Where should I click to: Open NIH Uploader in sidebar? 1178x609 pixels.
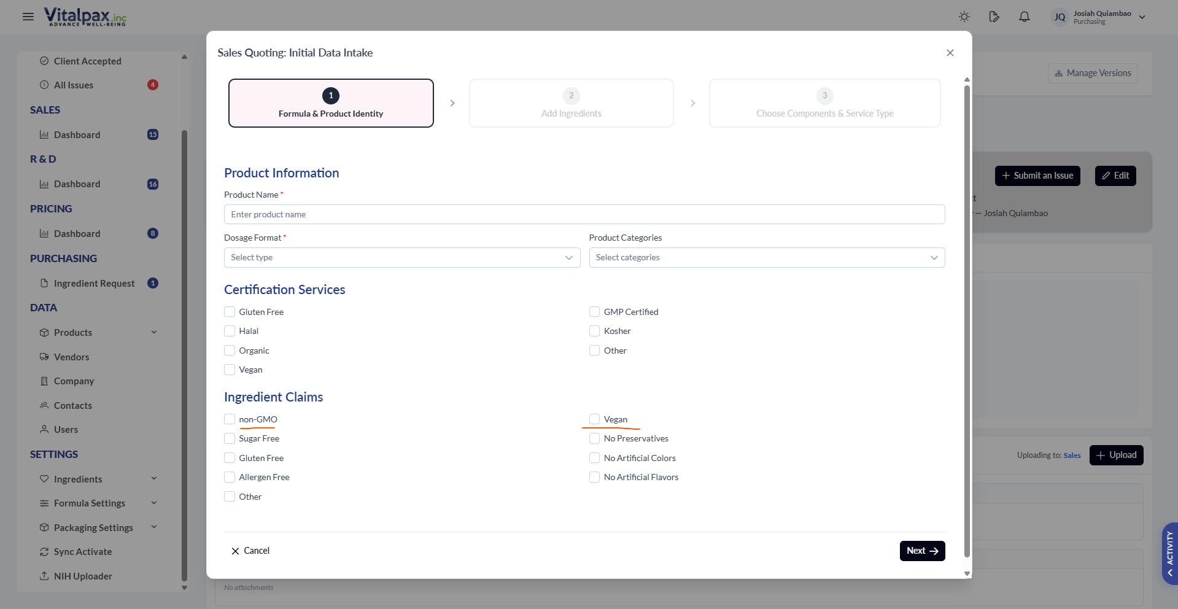pyautogui.click(x=83, y=576)
